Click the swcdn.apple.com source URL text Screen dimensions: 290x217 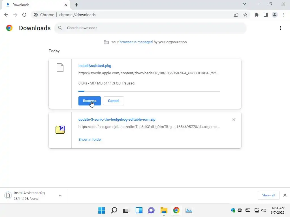click(x=148, y=73)
